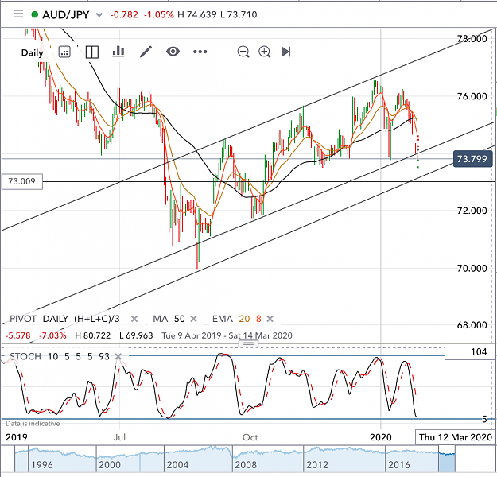Screen dimensions: 497x477
Task: Jump to 2012 in the overview timeline
Action: [x=317, y=465]
